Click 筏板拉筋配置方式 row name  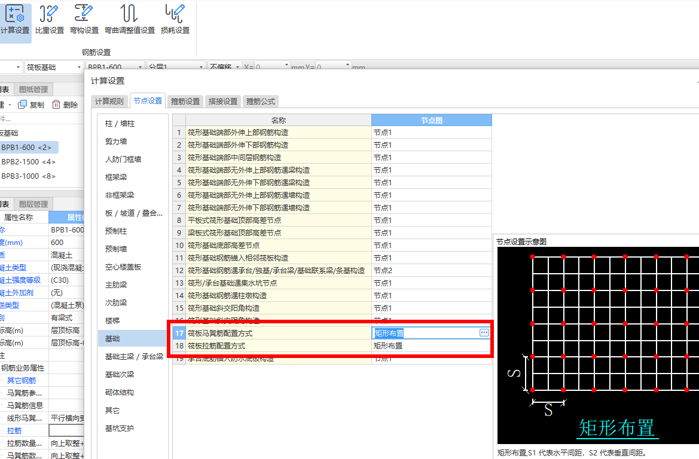(x=279, y=346)
